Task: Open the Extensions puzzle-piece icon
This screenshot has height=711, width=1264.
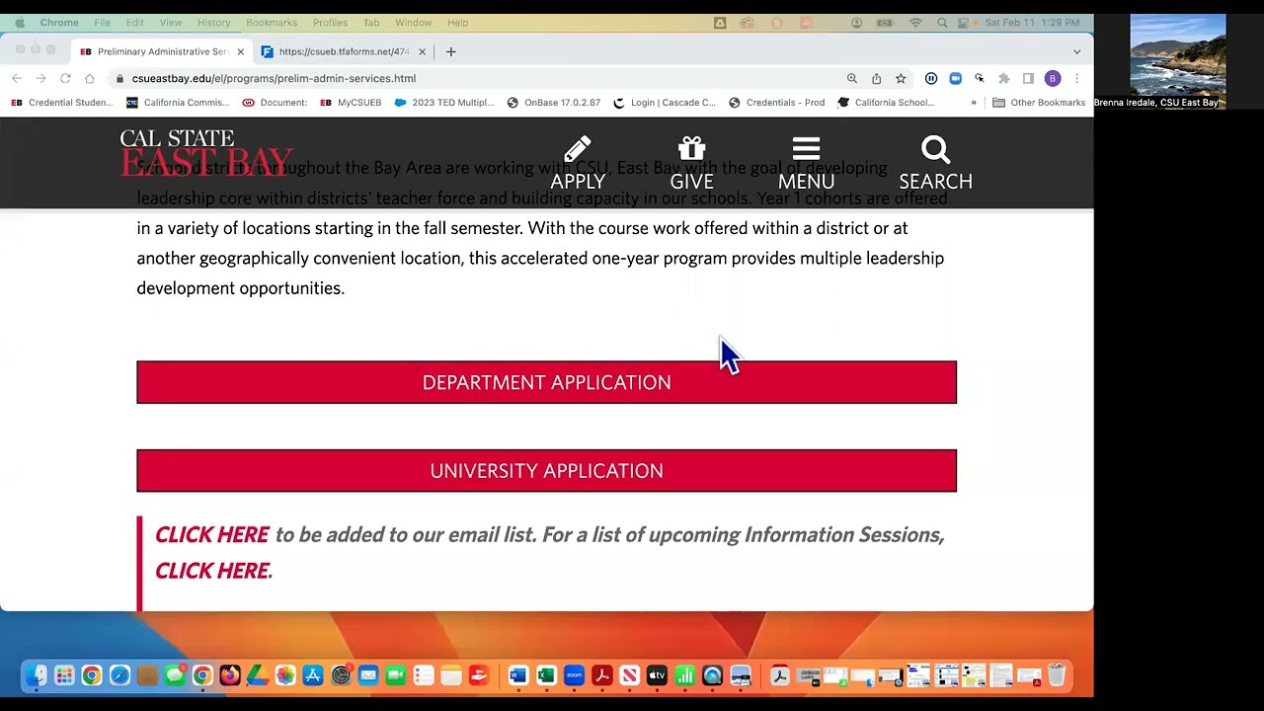Action: click(x=1004, y=78)
